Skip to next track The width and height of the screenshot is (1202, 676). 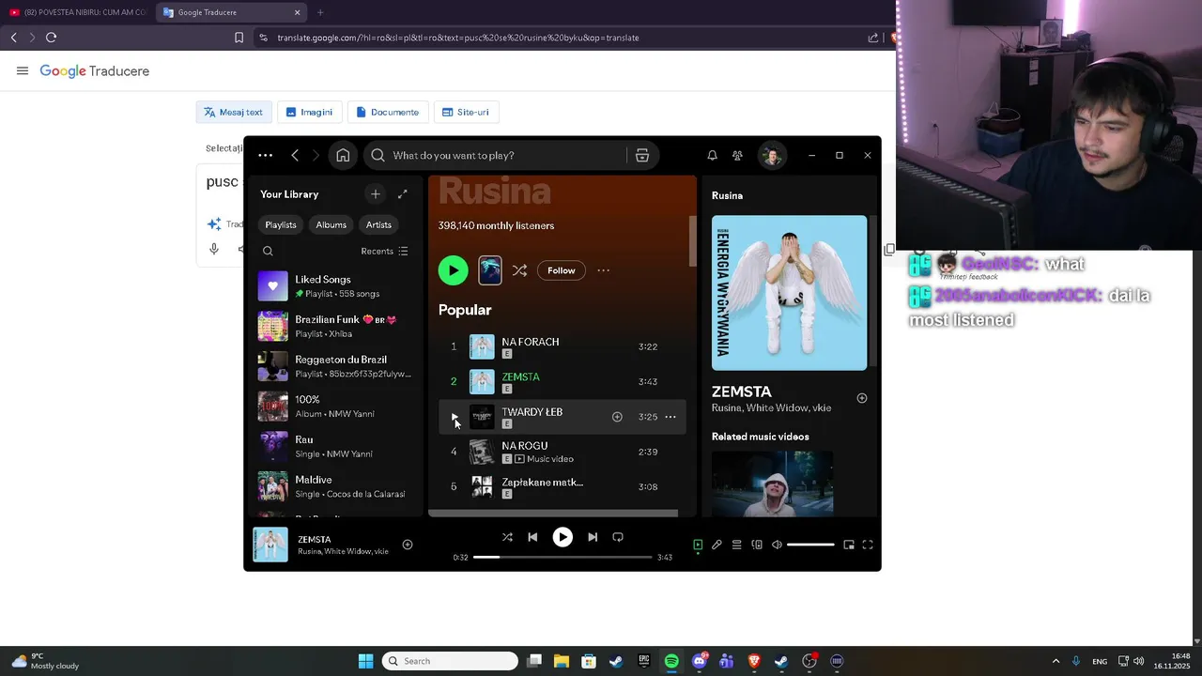pos(593,537)
